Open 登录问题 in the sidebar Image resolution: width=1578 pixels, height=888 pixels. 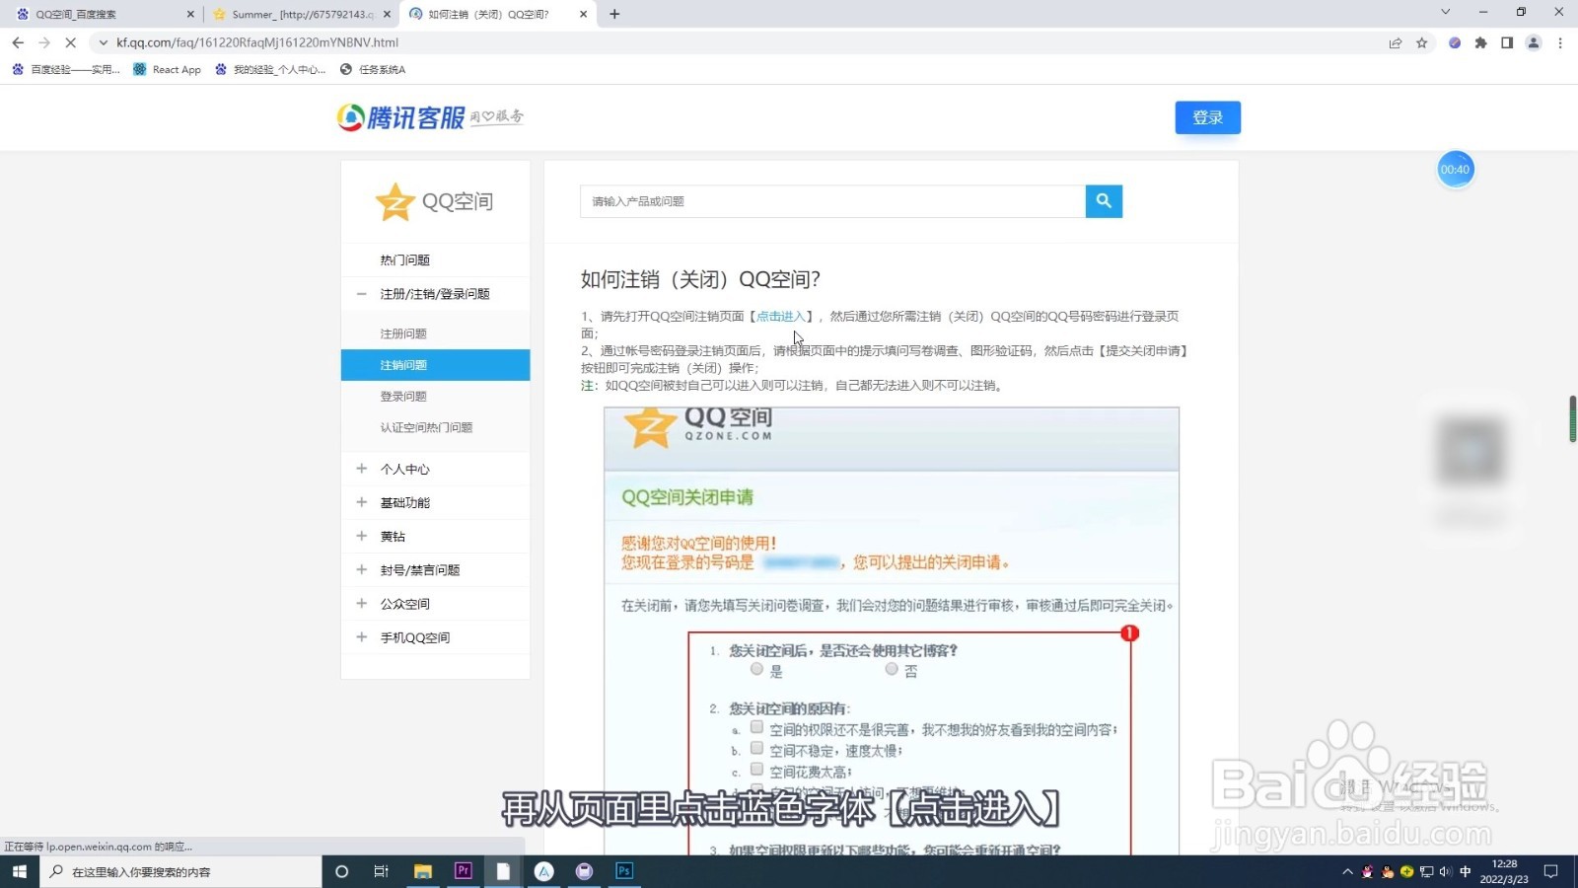[403, 397]
